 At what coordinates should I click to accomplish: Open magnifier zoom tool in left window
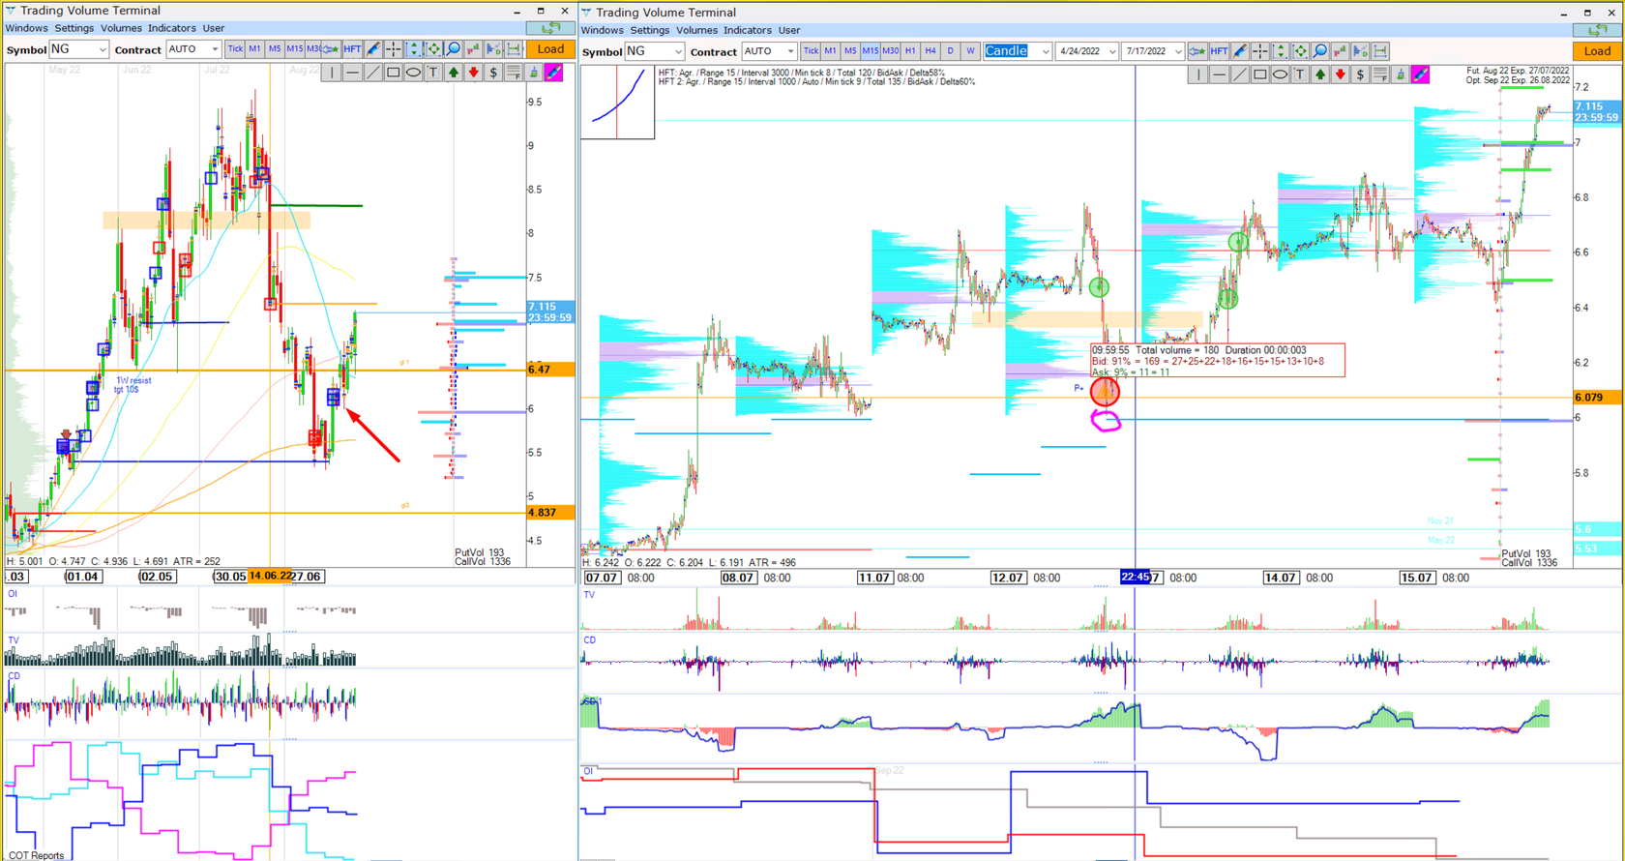[453, 48]
